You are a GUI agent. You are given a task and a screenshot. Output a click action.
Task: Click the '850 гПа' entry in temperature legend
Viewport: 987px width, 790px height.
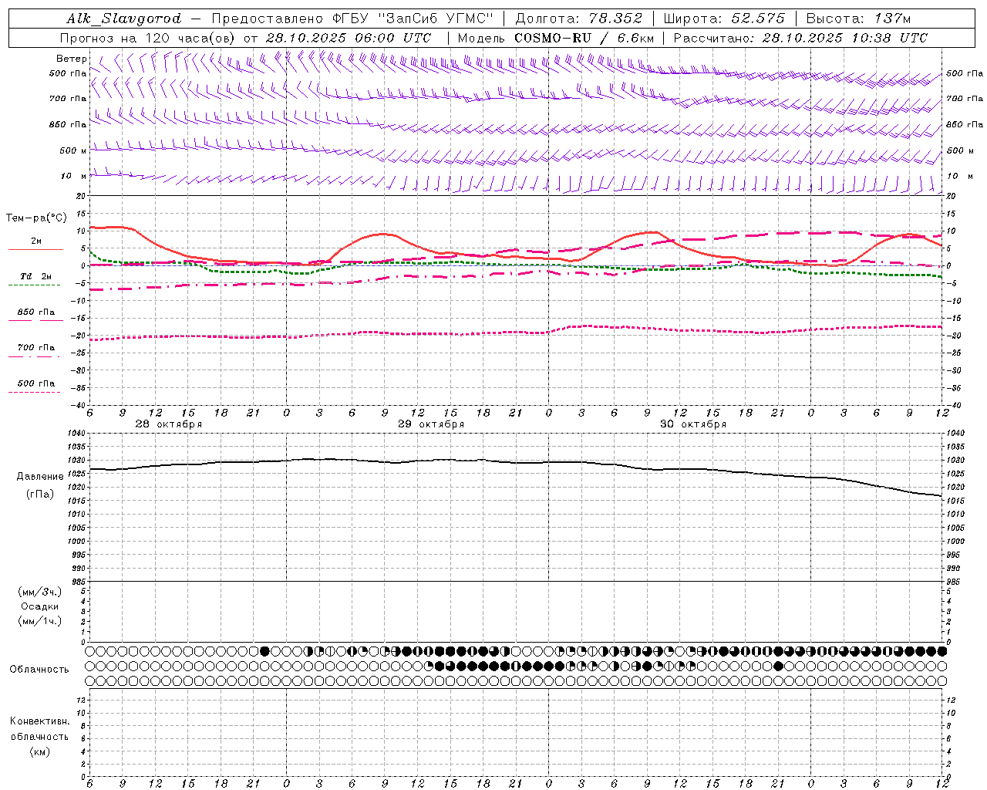pos(36,312)
